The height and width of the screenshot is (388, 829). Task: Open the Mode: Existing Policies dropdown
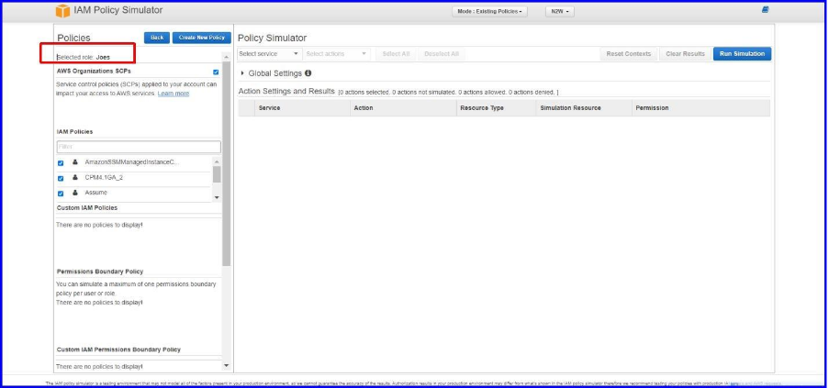click(x=489, y=12)
